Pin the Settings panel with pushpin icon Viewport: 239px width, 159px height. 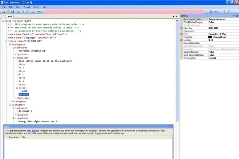pos(234,16)
